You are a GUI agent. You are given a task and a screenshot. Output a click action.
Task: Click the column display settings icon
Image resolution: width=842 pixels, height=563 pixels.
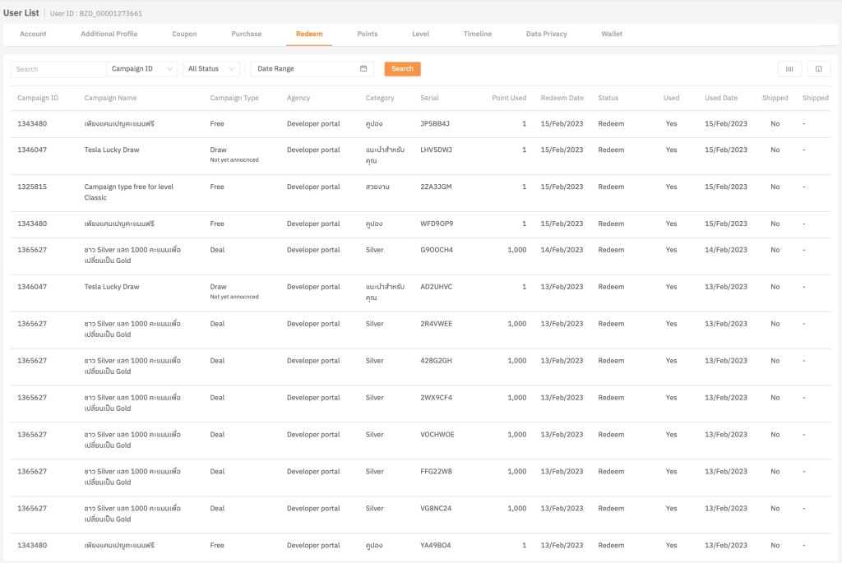pos(789,69)
